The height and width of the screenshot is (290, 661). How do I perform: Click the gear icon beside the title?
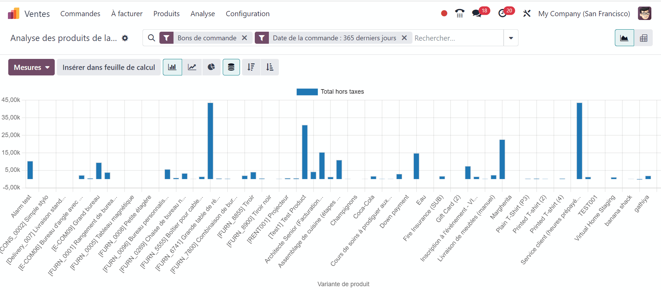[x=125, y=38]
